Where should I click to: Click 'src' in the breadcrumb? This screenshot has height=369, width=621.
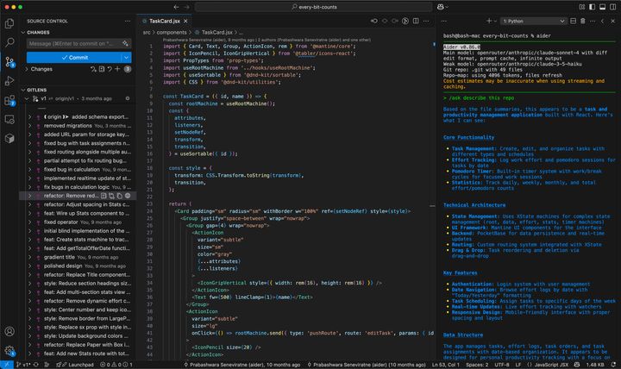[x=147, y=33]
